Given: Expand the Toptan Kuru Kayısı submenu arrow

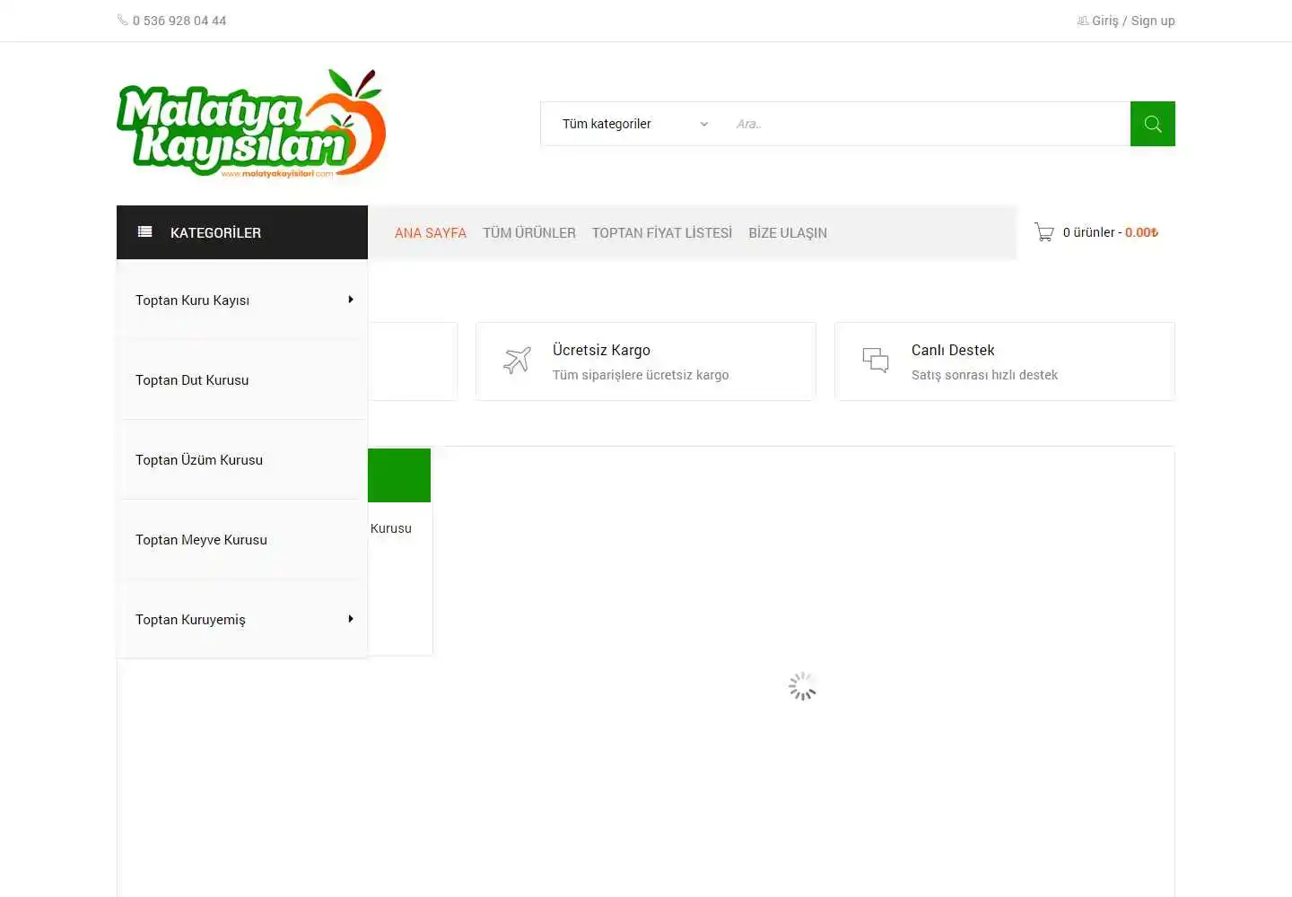Looking at the screenshot, I should pyautogui.click(x=351, y=300).
